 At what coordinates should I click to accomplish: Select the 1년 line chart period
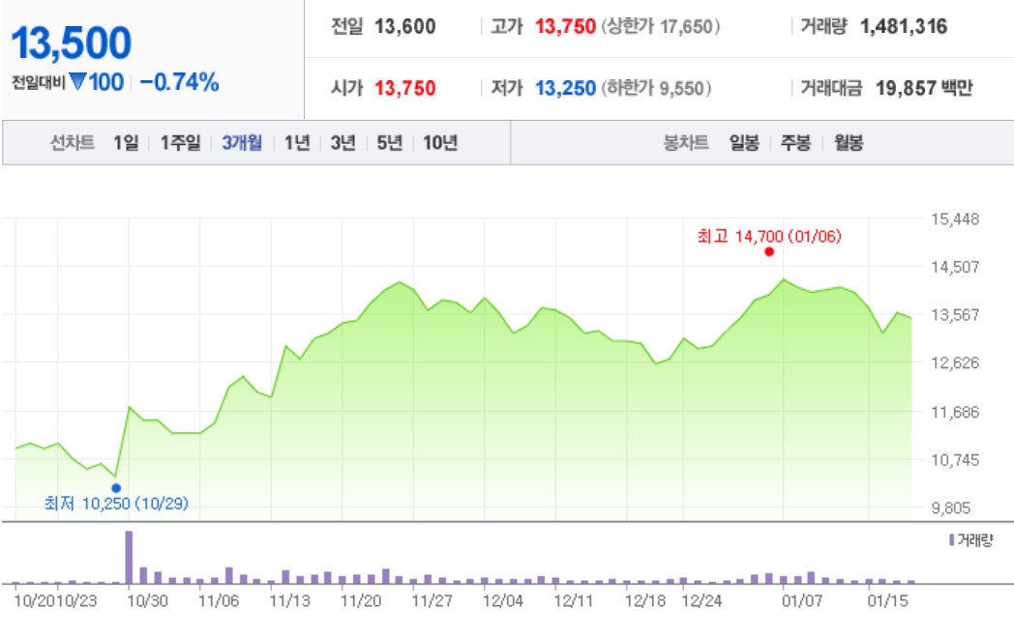[297, 142]
